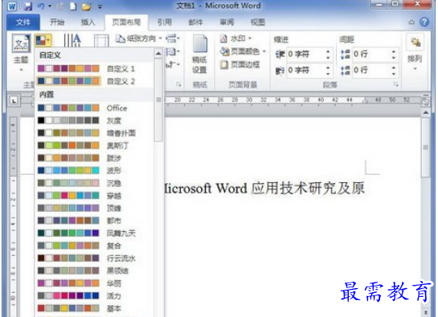Choose the 凤舞九天 color scheme

click(94, 233)
